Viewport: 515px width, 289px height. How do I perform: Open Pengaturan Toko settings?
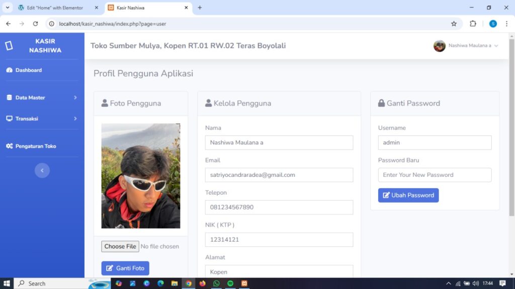click(31, 146)
